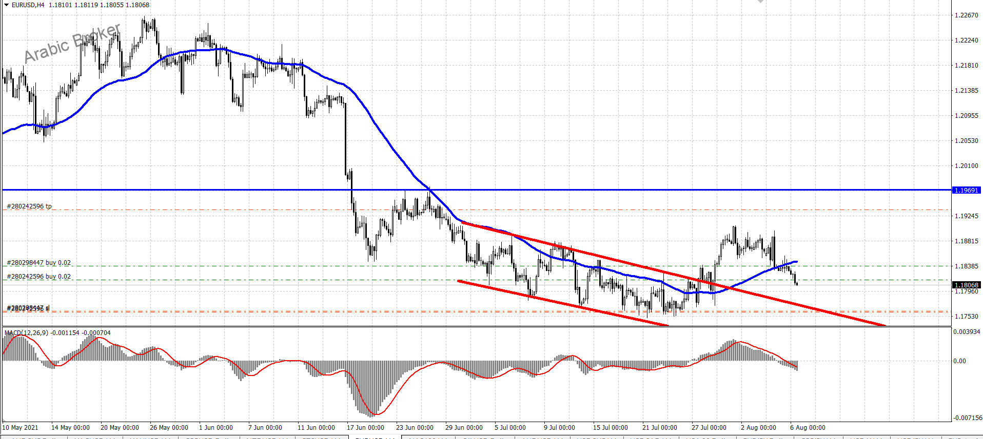983x439 pixels.
Task: Click the 9 Jul 00:00 date label
Action: [559, 428]
